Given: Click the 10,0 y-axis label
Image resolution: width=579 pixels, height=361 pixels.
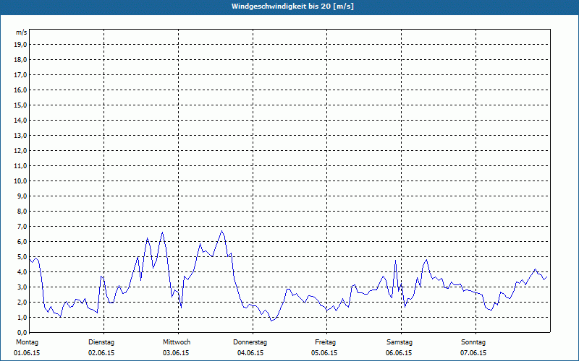Looking at the screenshot, I should click(x=20, y=181).
